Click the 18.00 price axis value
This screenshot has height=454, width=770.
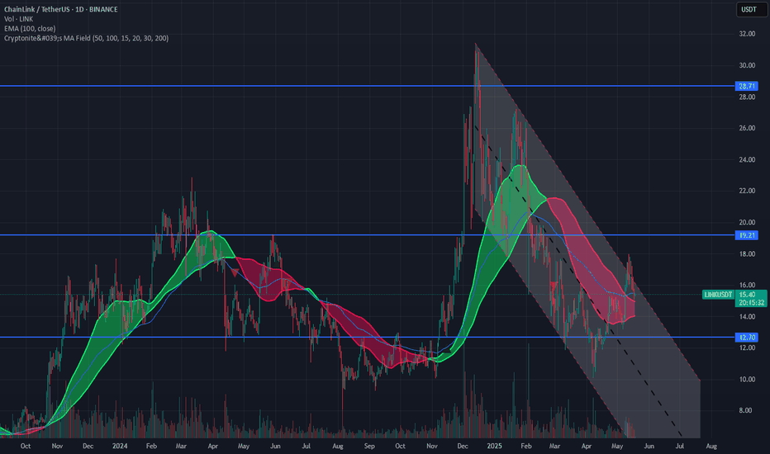click(747, 253)
